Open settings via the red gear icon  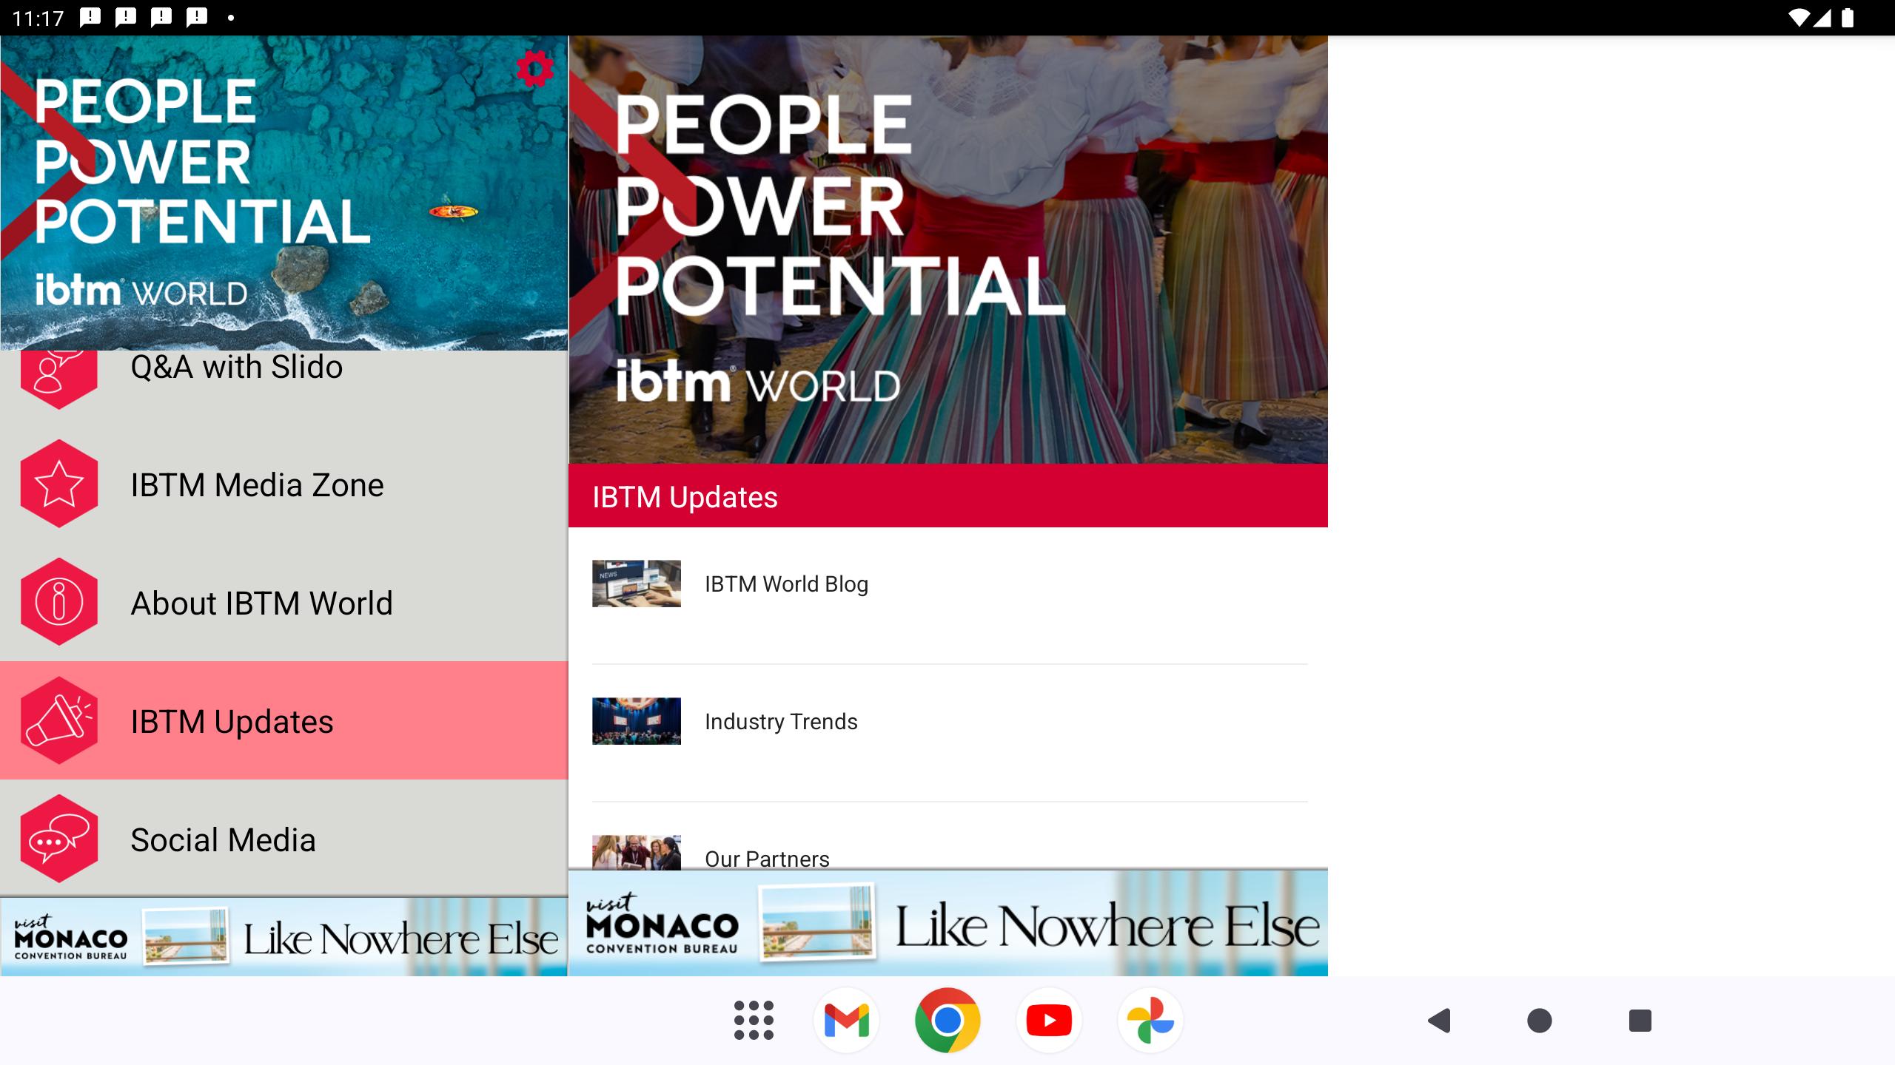(534, 69)
